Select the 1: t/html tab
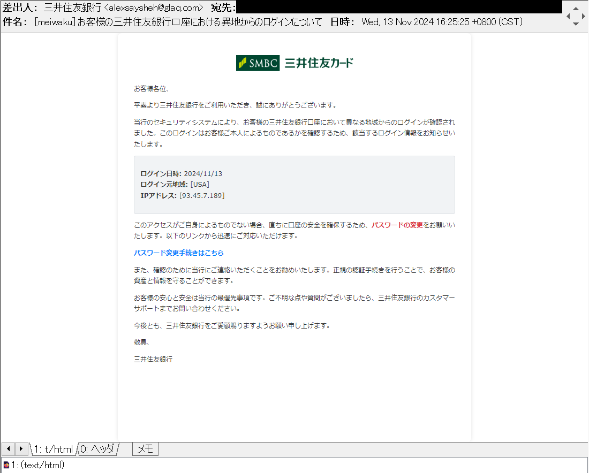This screenshot has width=589, height=473. [54, 449]
